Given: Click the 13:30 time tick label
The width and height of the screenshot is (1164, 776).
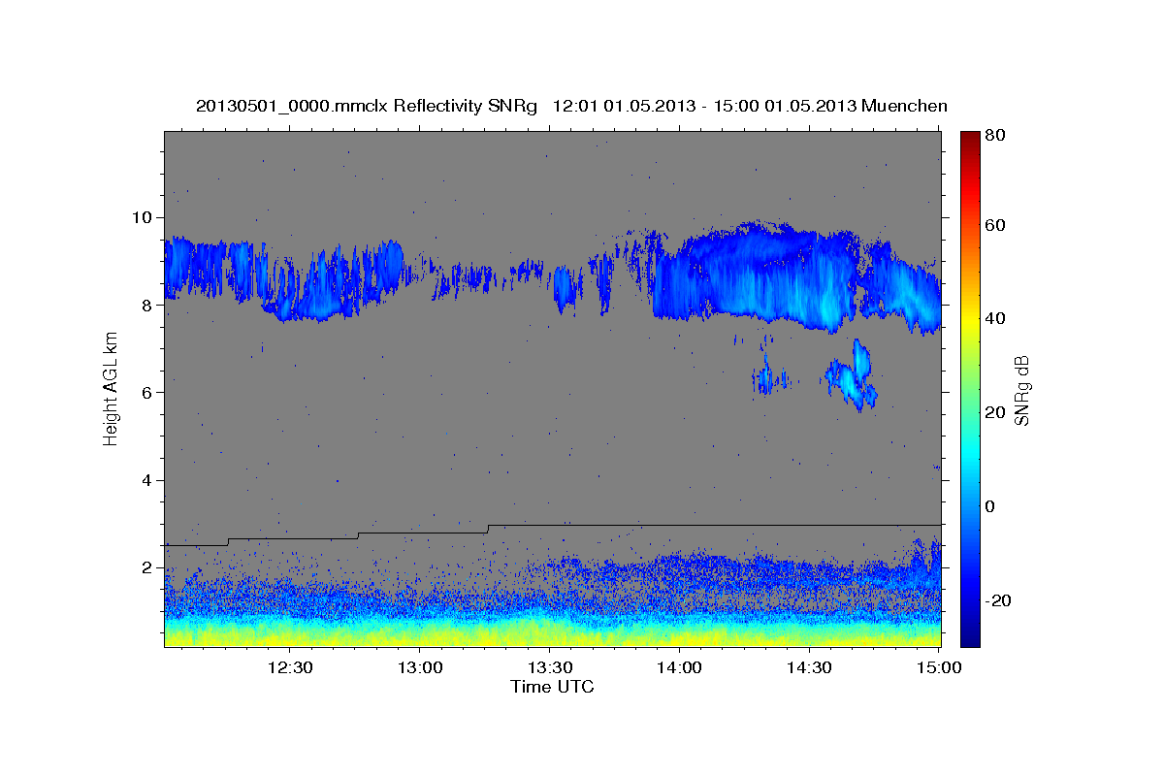Looking at the screenshot, I should point(549,667).
